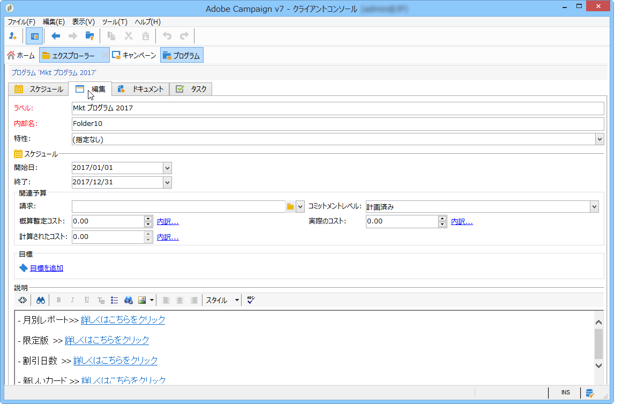The width and height of the screenshot is (637, 404).
Task: Toggle italic formatting in the description editor
Action: 72,301
